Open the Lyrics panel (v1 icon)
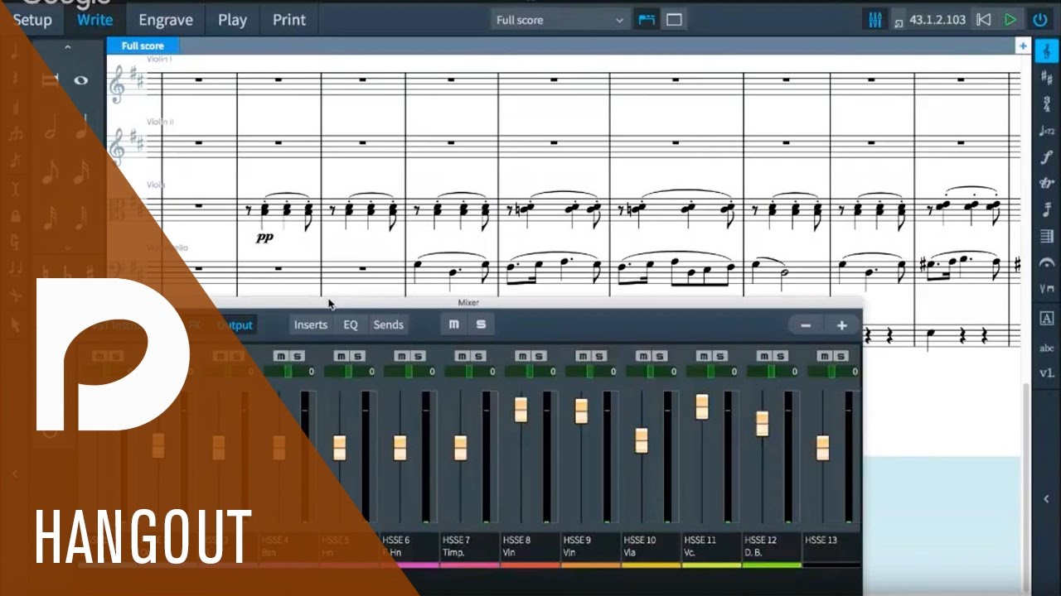The height and width of the screenshot is (596, 1061). (1047, 372)
